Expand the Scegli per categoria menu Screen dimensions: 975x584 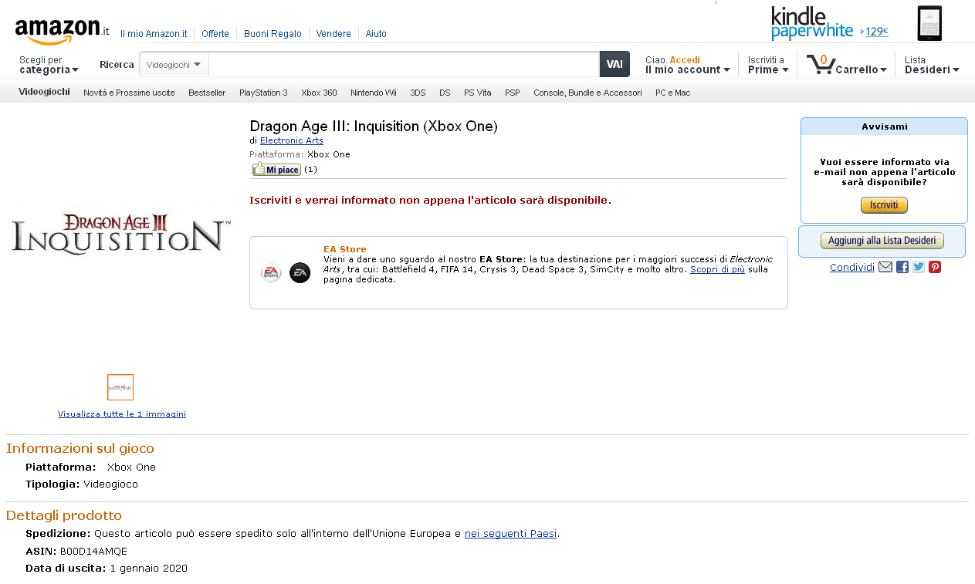(x=49, y=65)
